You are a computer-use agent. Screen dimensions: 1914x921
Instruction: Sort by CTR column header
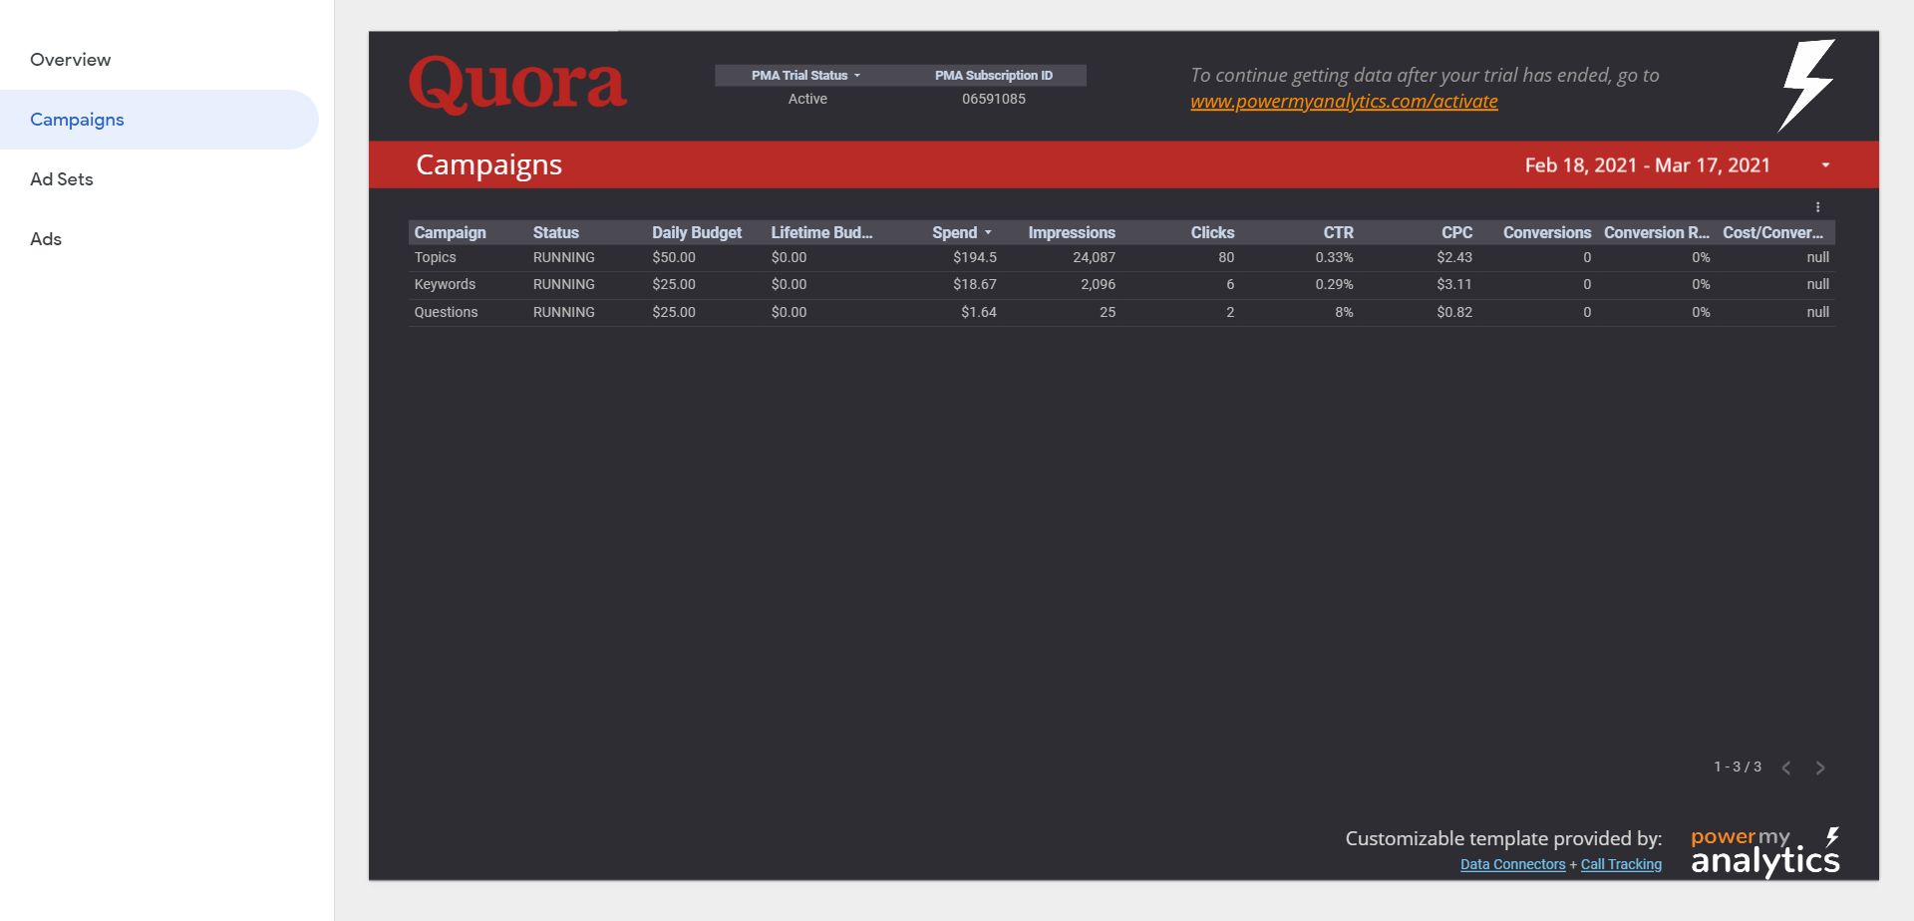tap(1338, 232)
